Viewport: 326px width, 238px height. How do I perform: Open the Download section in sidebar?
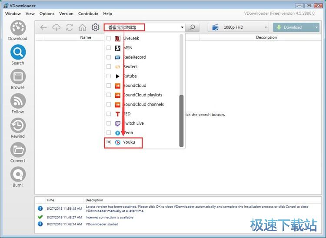pyautogui.click(x=18, y=30)
